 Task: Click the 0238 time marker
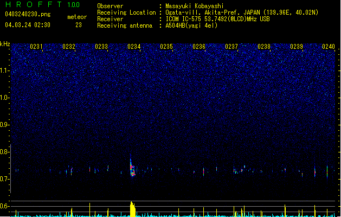[264, 47]
